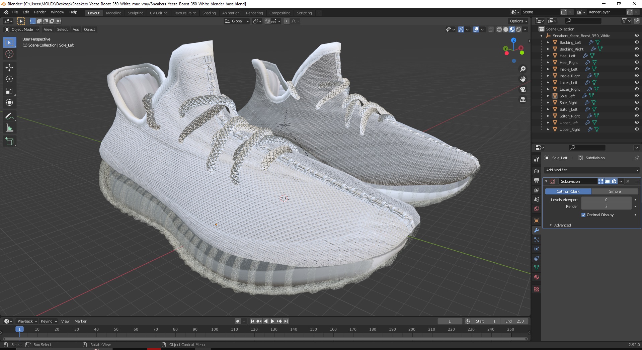Switch to the UV Editing workspace tab

coord(159,13)
